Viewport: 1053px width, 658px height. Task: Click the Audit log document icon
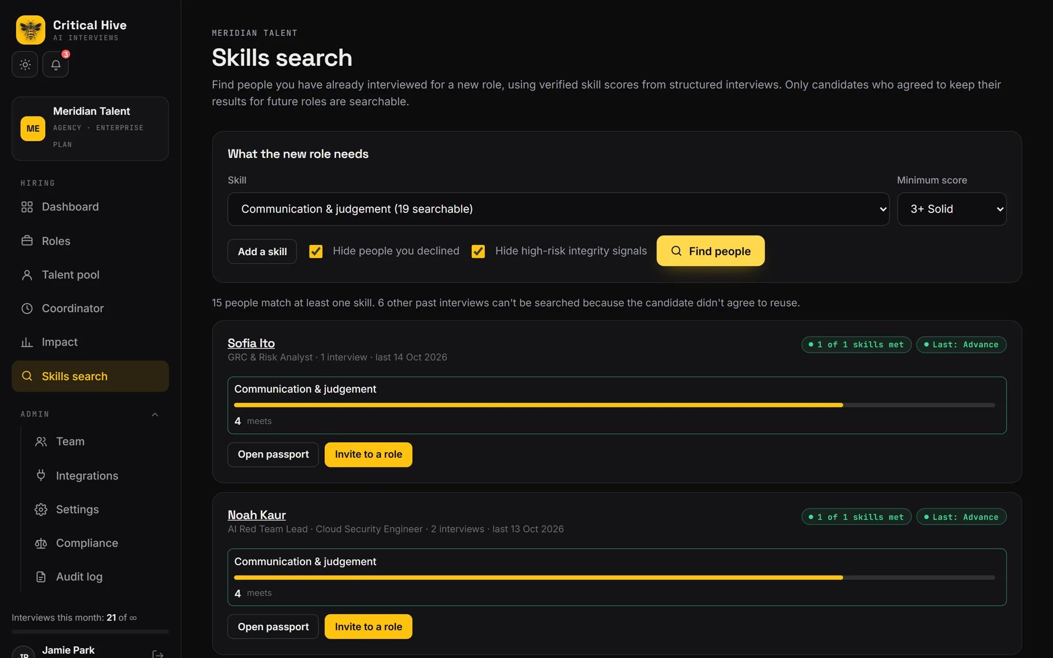[41, 577]
